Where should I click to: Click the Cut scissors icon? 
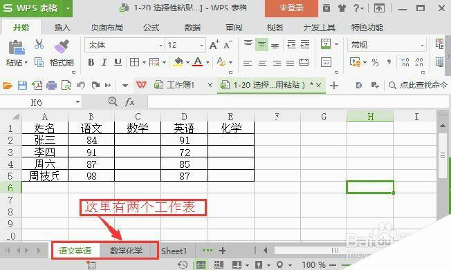coord(39,44)
